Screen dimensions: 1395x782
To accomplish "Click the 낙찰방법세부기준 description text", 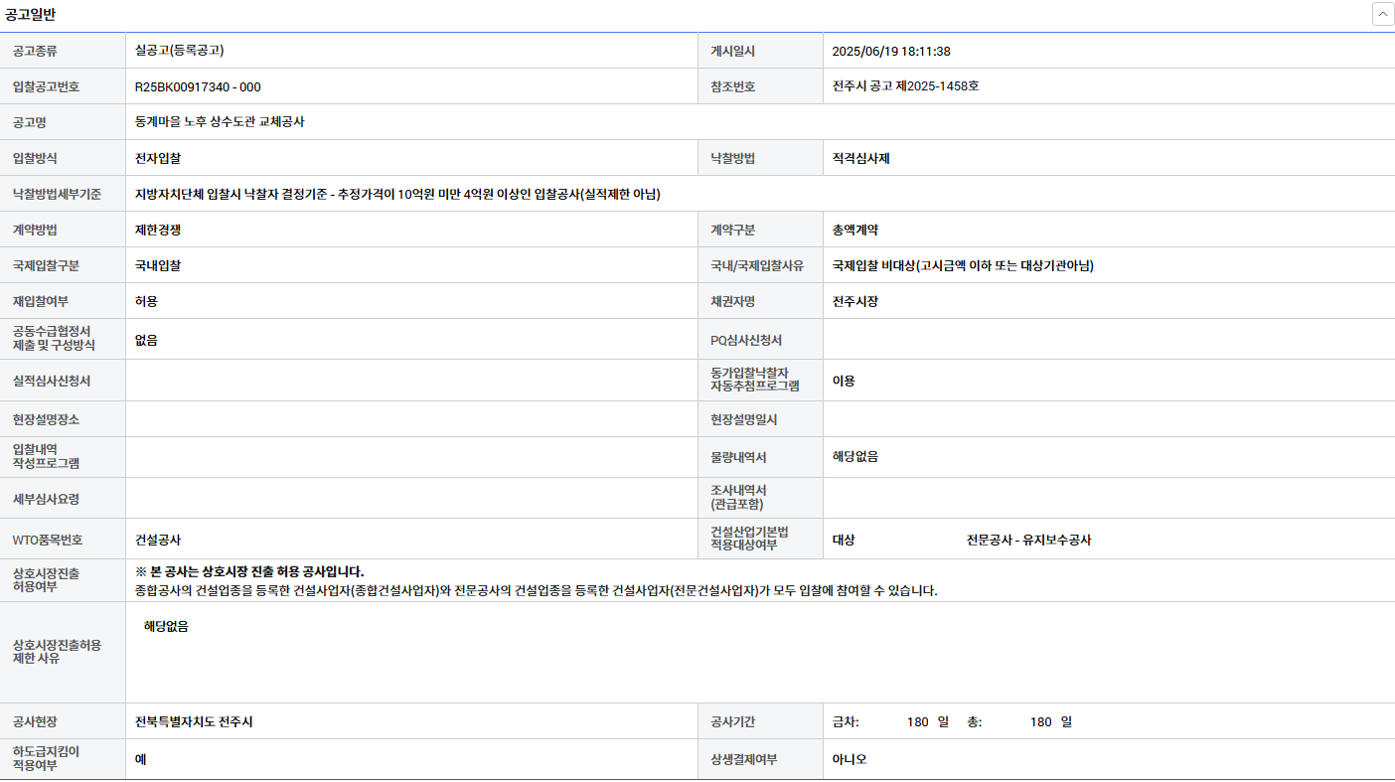I will pyautogui.click(x=397, y=194).
